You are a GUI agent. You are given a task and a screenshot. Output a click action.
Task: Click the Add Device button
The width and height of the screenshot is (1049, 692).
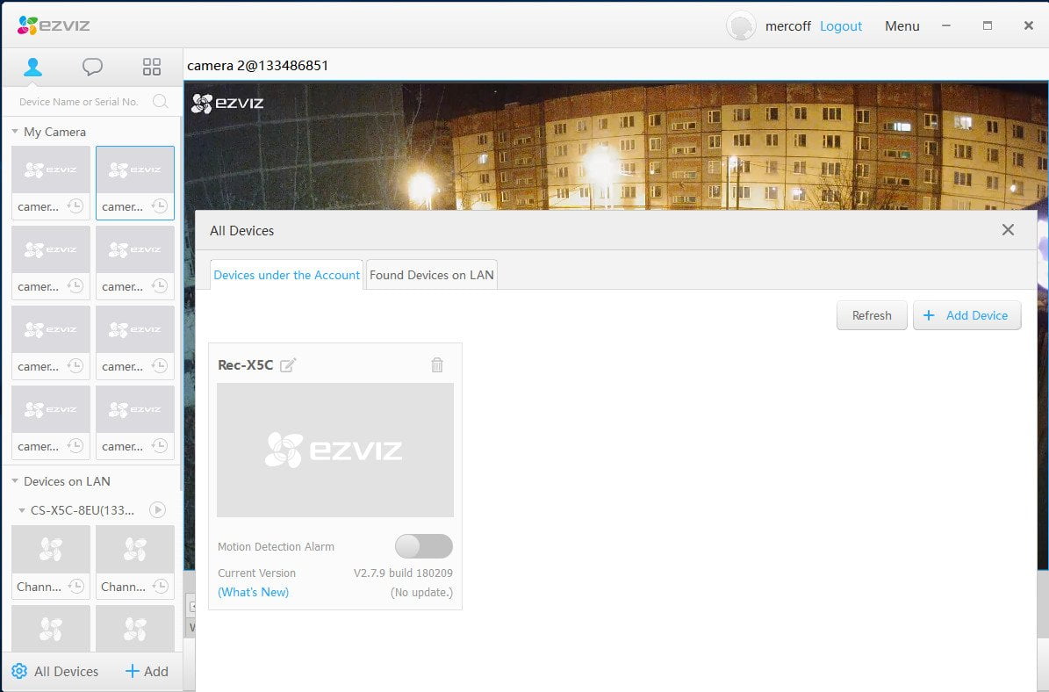966,315
